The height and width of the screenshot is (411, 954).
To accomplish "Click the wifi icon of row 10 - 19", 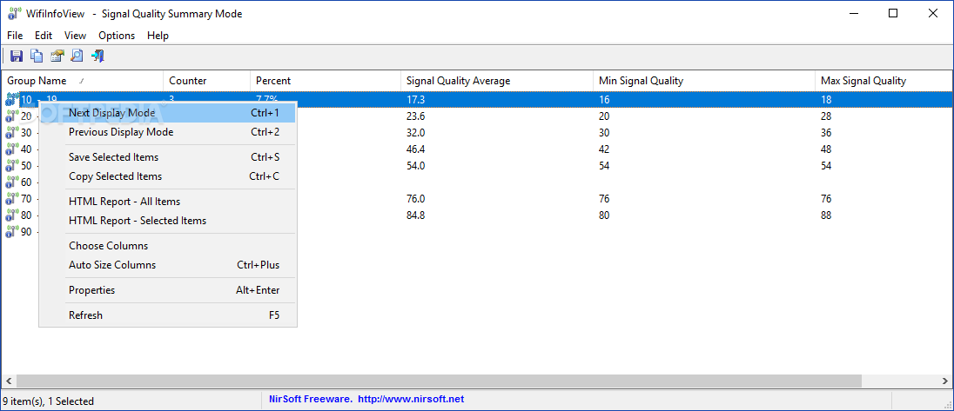I will 11,100.
